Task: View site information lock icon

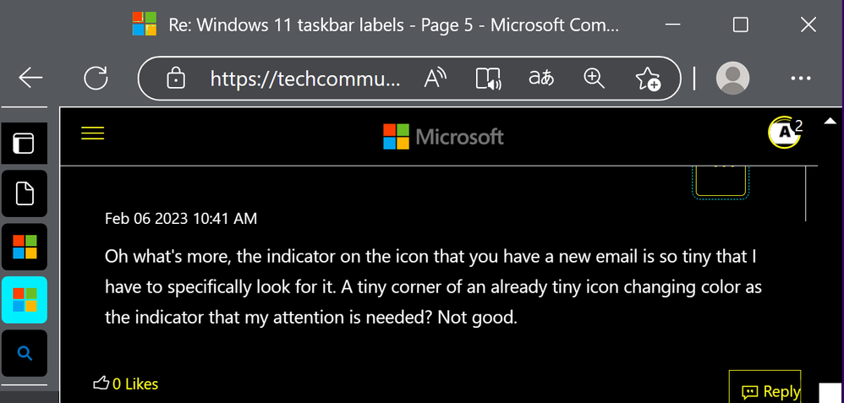Action: coord(176,79)
